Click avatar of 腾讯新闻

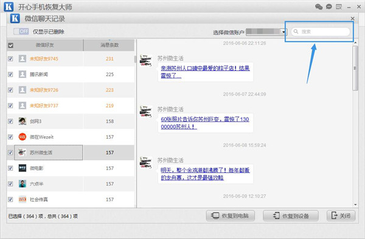[23, 74]
